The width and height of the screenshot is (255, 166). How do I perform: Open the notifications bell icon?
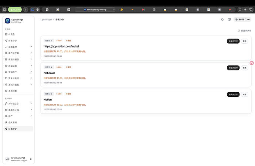(222, 19)
